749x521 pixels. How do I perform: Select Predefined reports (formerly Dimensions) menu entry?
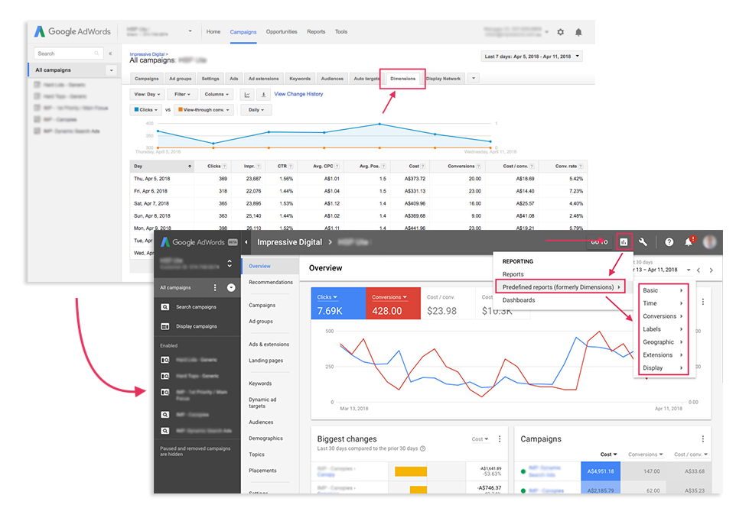(561, 287)
